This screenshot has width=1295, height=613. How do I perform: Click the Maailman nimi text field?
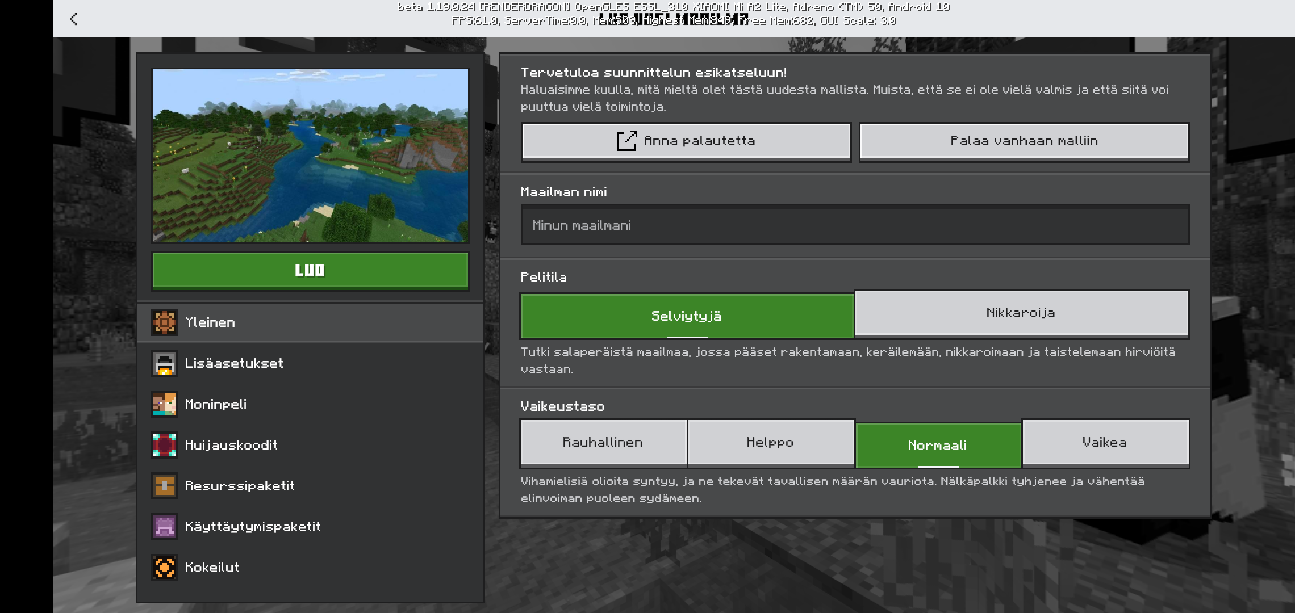tap(855, 225)
